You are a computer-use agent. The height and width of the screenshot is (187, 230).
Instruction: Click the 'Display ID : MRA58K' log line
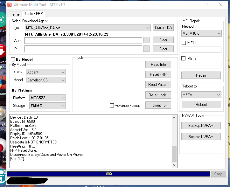(x=26, y=134)
